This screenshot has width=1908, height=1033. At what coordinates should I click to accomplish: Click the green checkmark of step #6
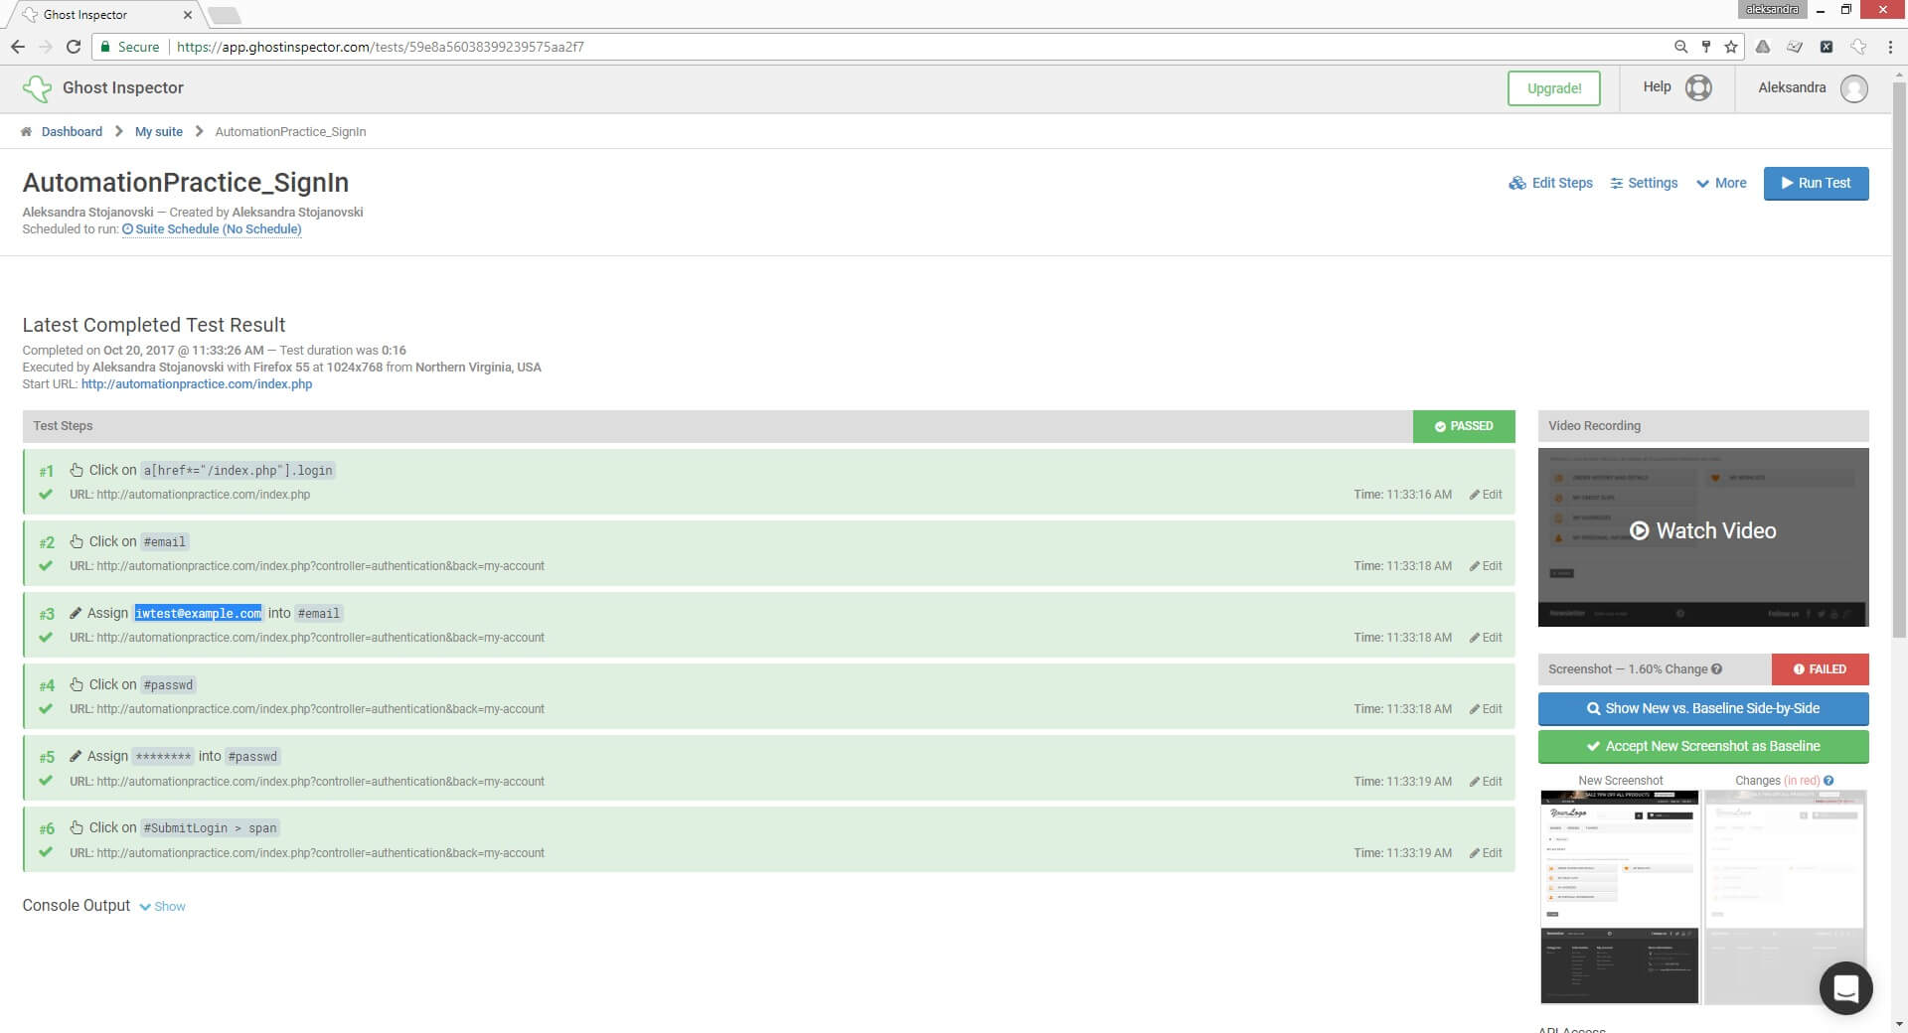pos(46,852)
